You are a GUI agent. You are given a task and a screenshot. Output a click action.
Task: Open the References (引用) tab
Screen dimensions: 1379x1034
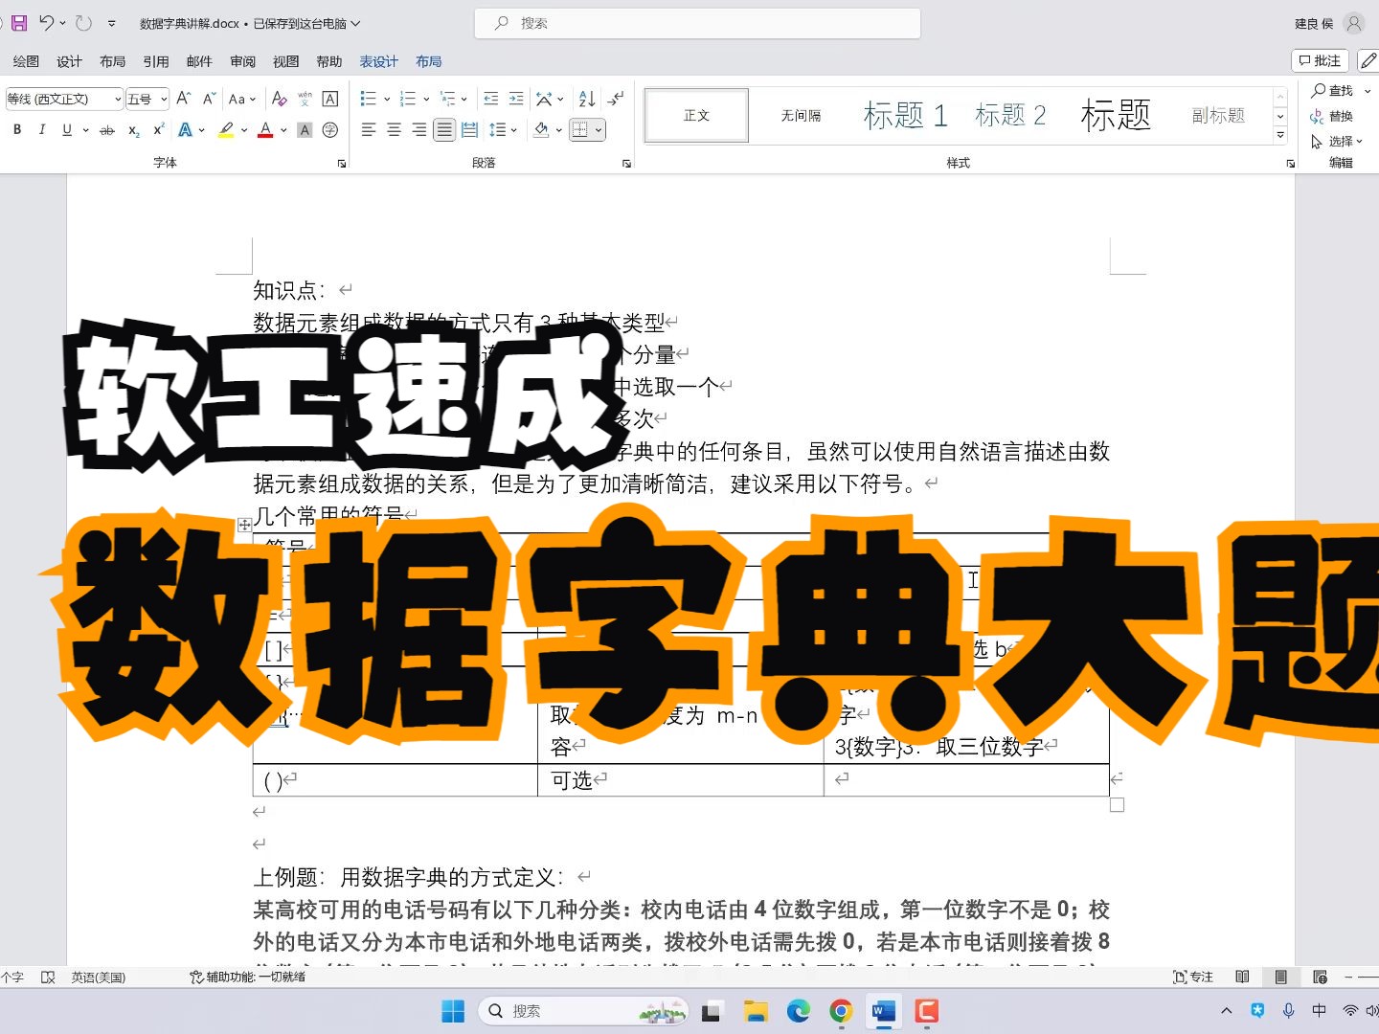tap(156, 61)
